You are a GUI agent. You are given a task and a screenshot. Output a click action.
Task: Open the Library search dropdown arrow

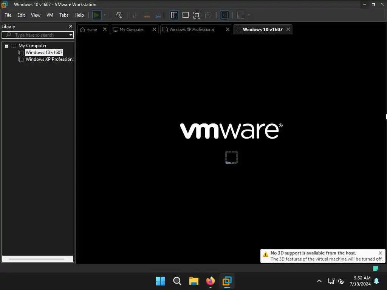71,35
